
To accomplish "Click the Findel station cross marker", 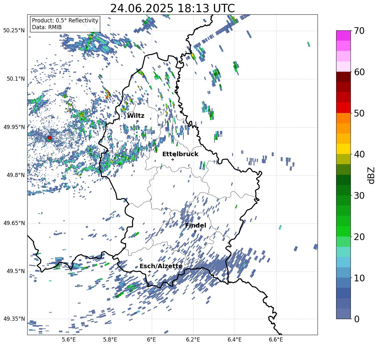I will pyautogui.click(x=195, y=231).
